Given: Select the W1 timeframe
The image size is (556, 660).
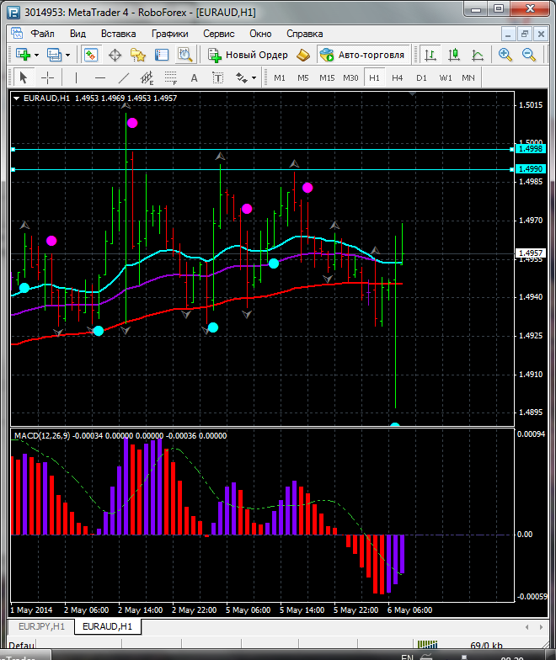Looking at the screenshot, I should tap(445, 77).
